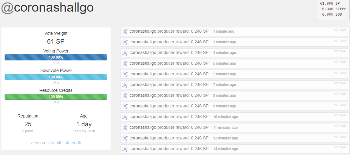Click the @coronashallgo account heading
The height and width of the screenshot is (155, 350).
coord(47,8)
